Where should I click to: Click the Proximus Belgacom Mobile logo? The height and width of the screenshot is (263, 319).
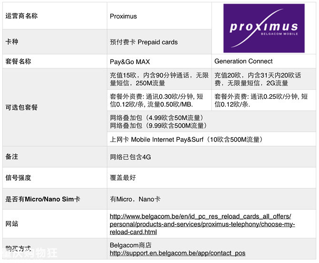click(264, 28)
